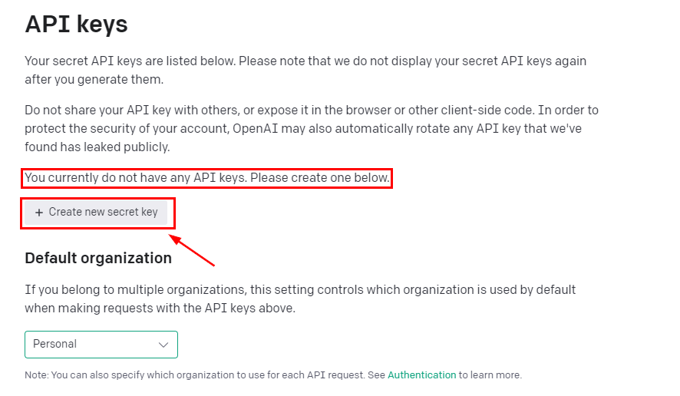Click the "Default organization" section heading

98,258
